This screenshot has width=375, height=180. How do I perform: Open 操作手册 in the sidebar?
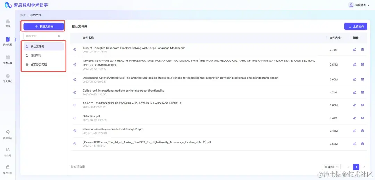click(x=8, y=170)
